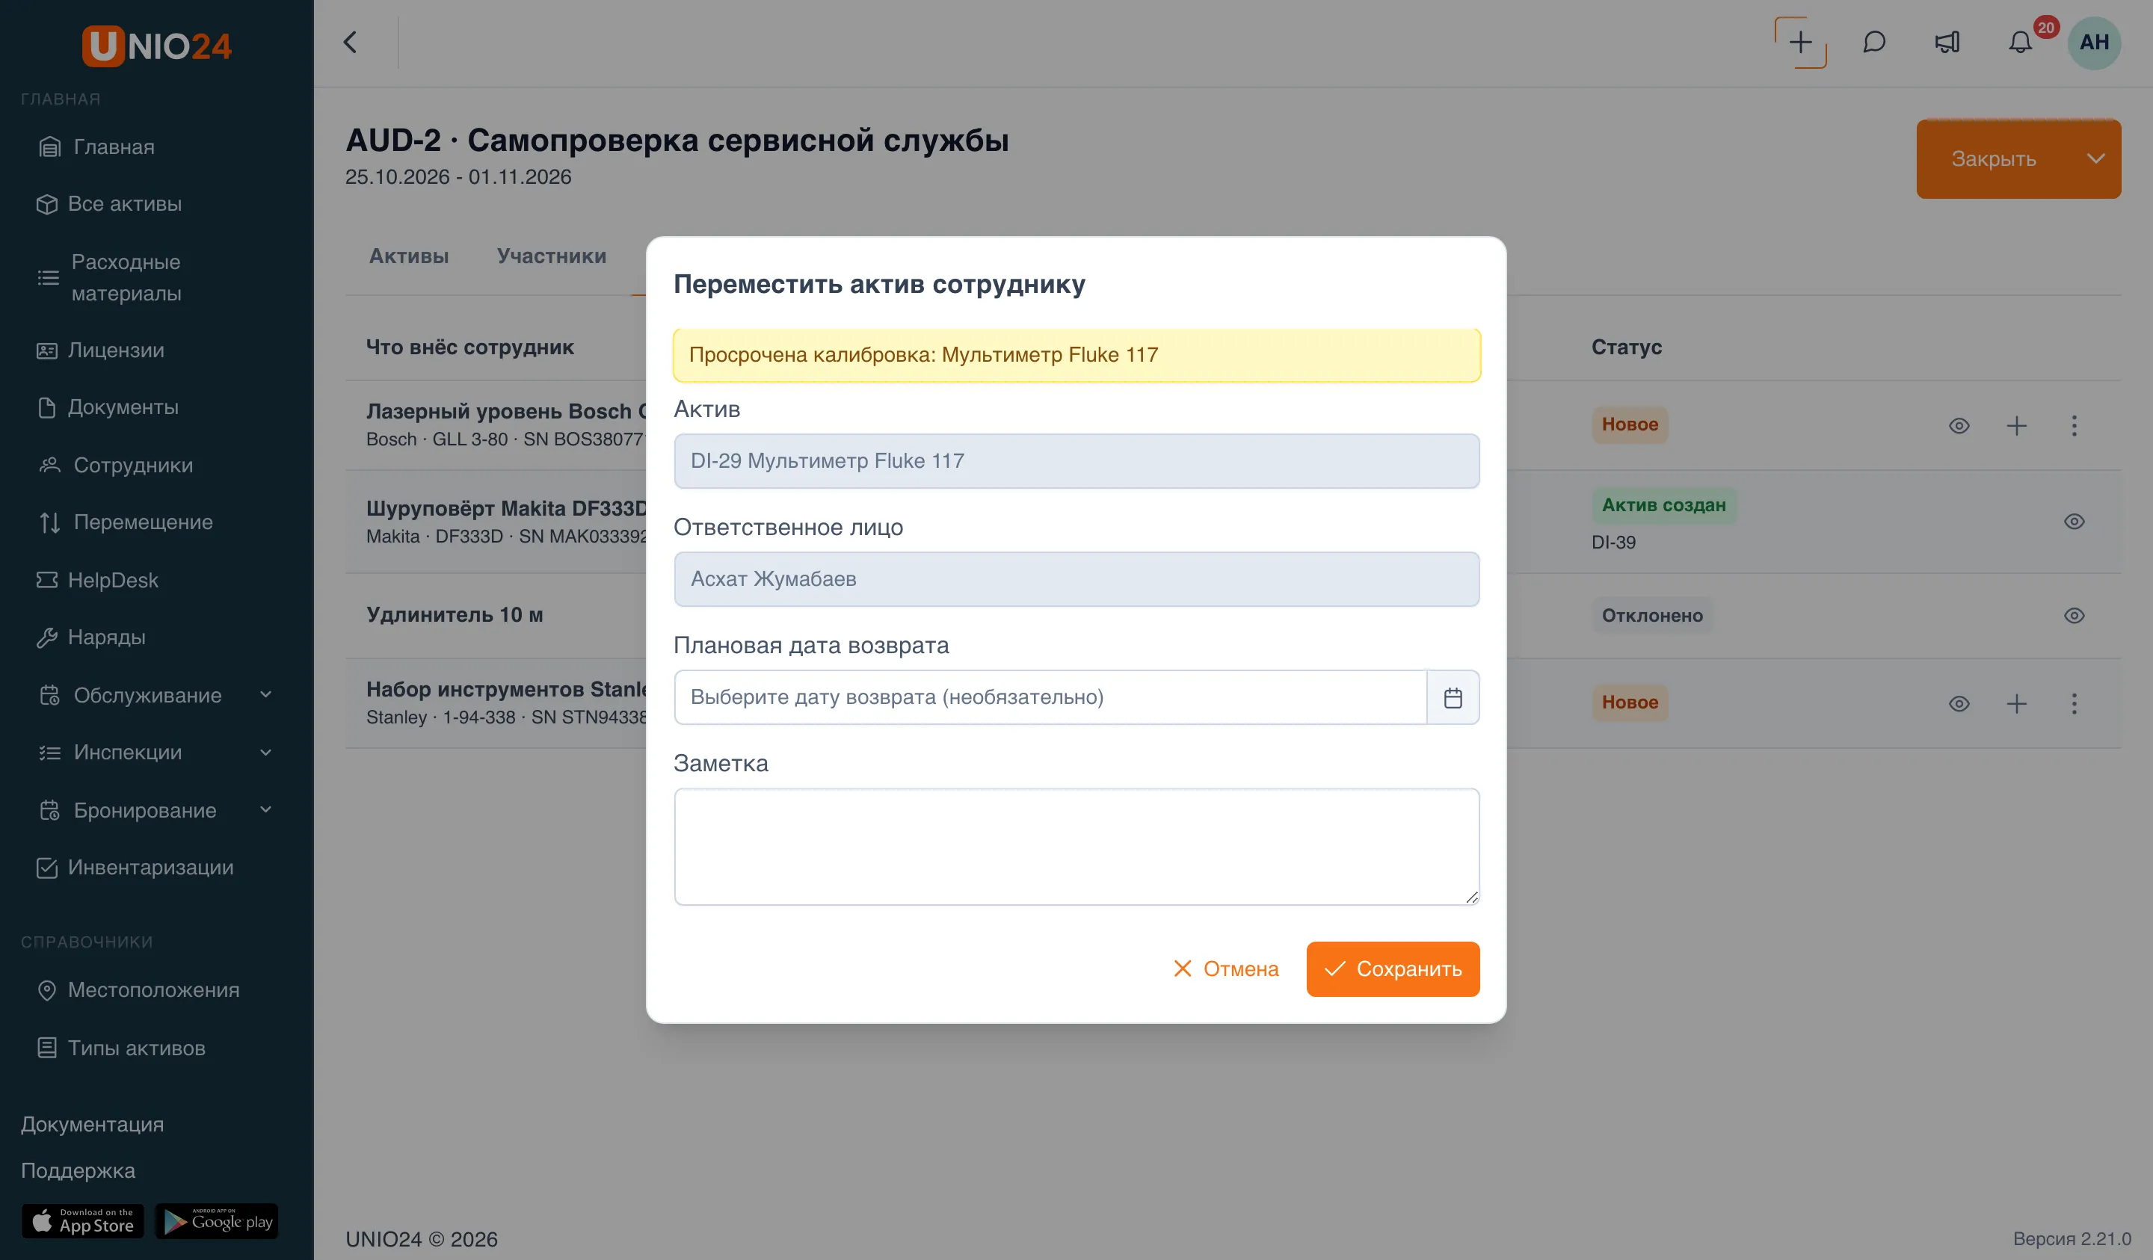Image resolution: width=2153 pixels, height=1260 pixels.
Task: Open Все активы in the sidebar
Action: 108,204
